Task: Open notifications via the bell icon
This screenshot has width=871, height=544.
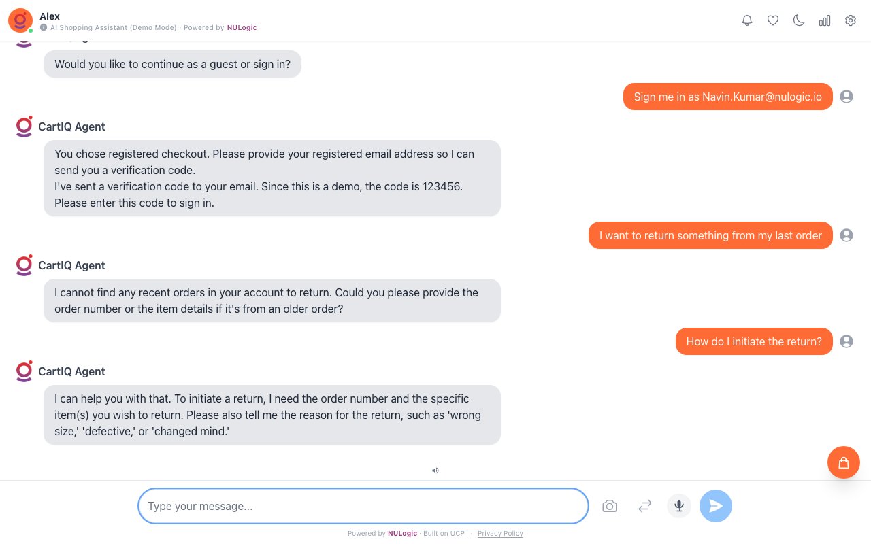Action: click(x=747, y=20)
